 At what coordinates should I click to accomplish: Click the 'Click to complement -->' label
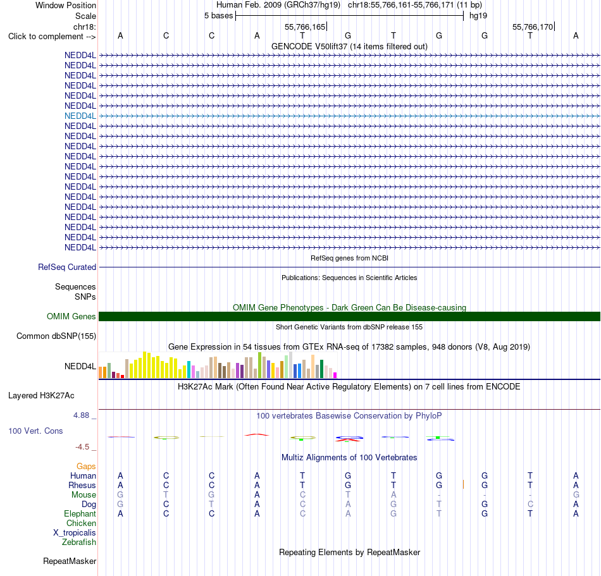[x=52, y=37]
